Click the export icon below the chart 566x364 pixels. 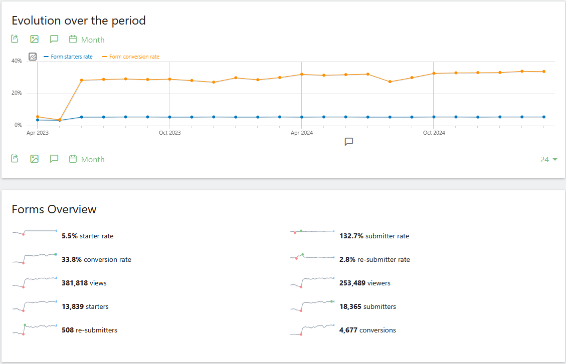coord(15,159)
